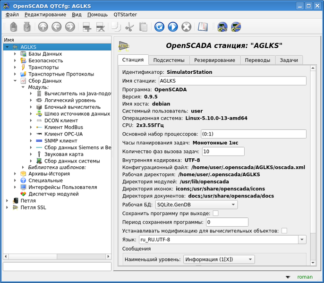Select Логический уровень tree item
The width and height of the screenshot is (324, 283).
[70, 101]
